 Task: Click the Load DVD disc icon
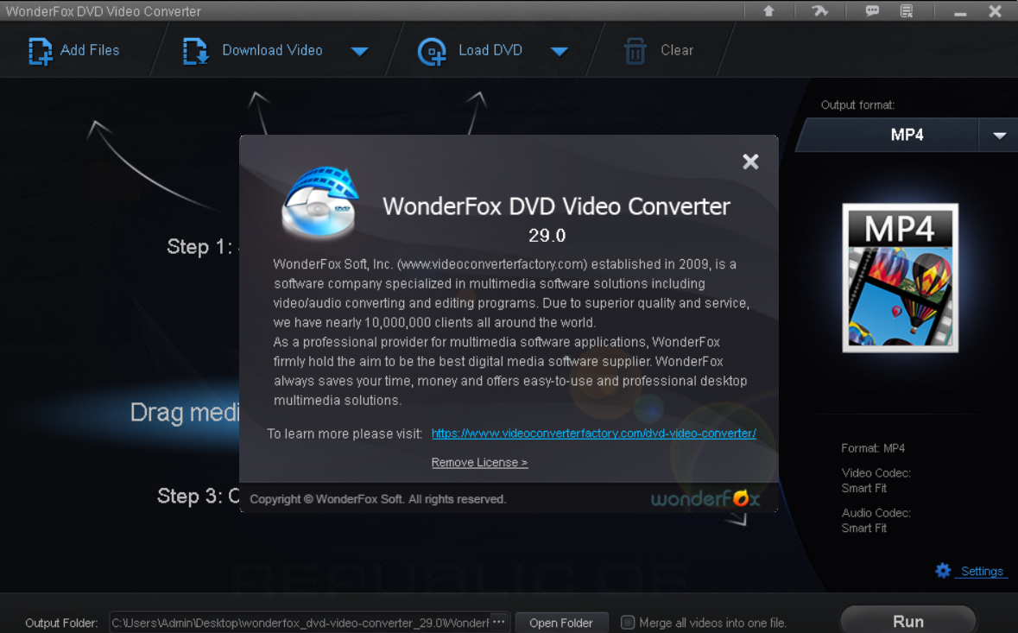pos(432,52)
